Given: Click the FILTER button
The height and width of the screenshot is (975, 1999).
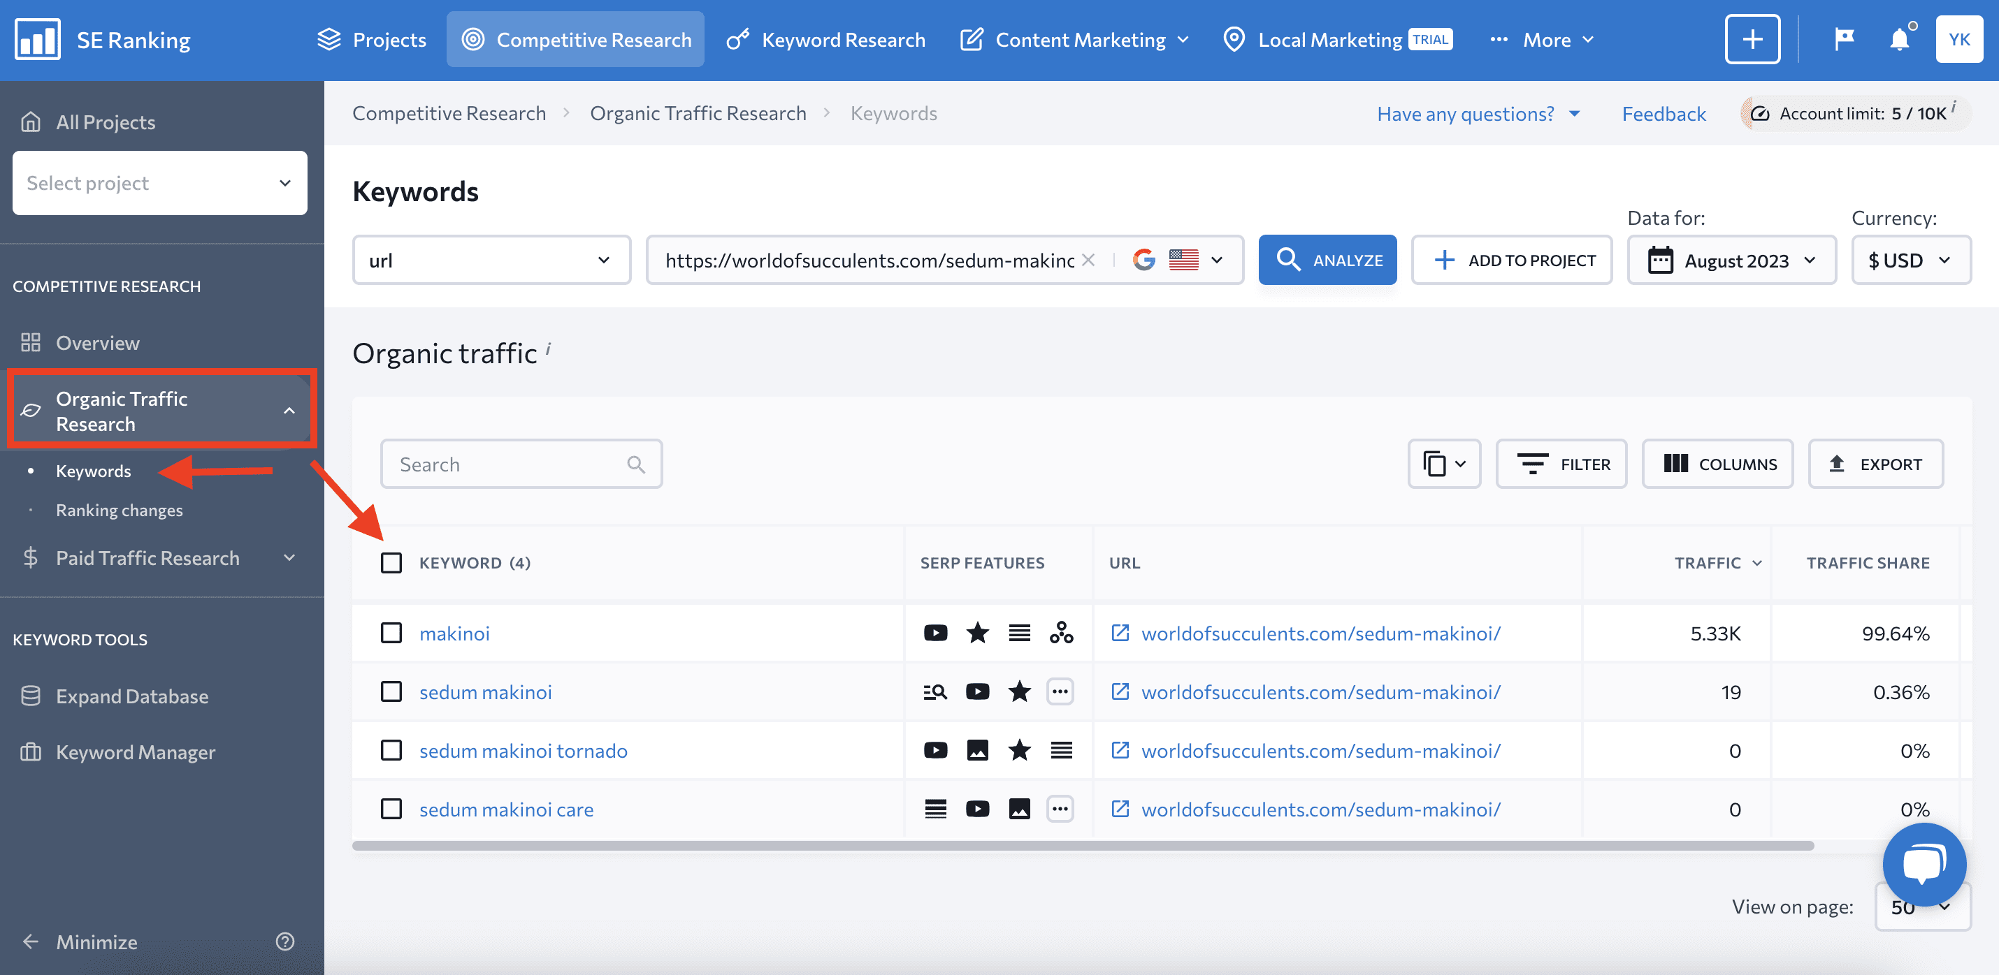Looking at the screenshot, I should (1561, 464).
